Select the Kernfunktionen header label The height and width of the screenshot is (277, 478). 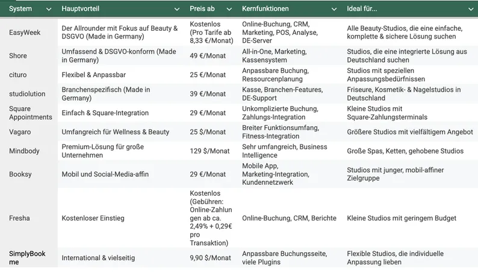[x=265, y=8]
